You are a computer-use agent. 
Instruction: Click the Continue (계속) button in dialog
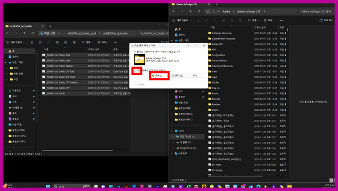[x=159, y=75]
